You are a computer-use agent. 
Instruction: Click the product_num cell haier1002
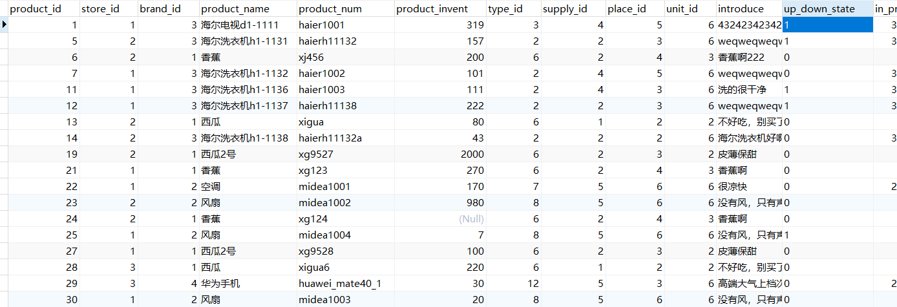click(x=345, y=73)
